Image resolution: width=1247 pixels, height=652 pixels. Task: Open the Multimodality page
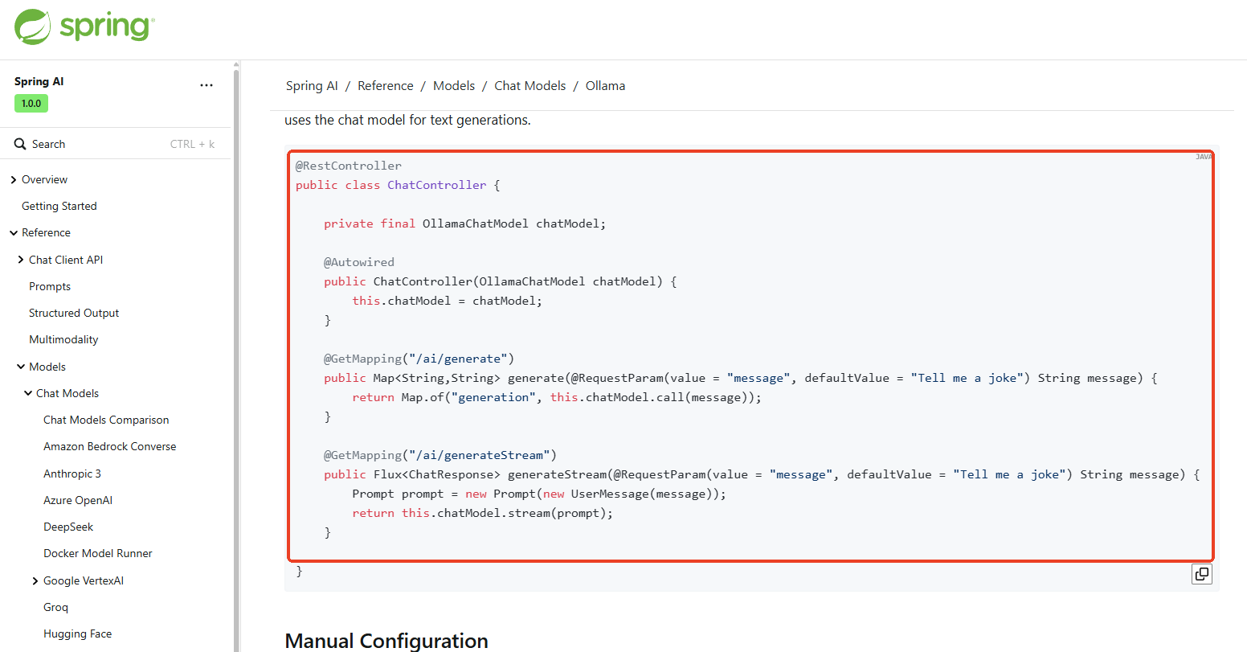pos(63,339)
